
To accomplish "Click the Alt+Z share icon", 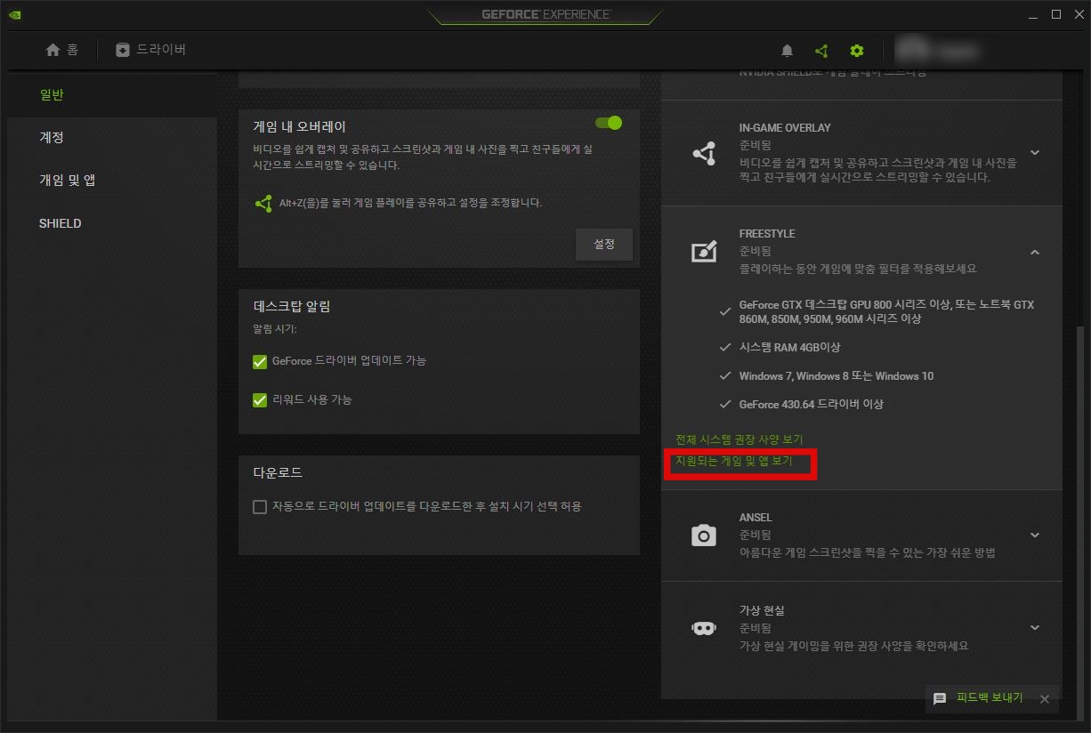I will (263, 204).
